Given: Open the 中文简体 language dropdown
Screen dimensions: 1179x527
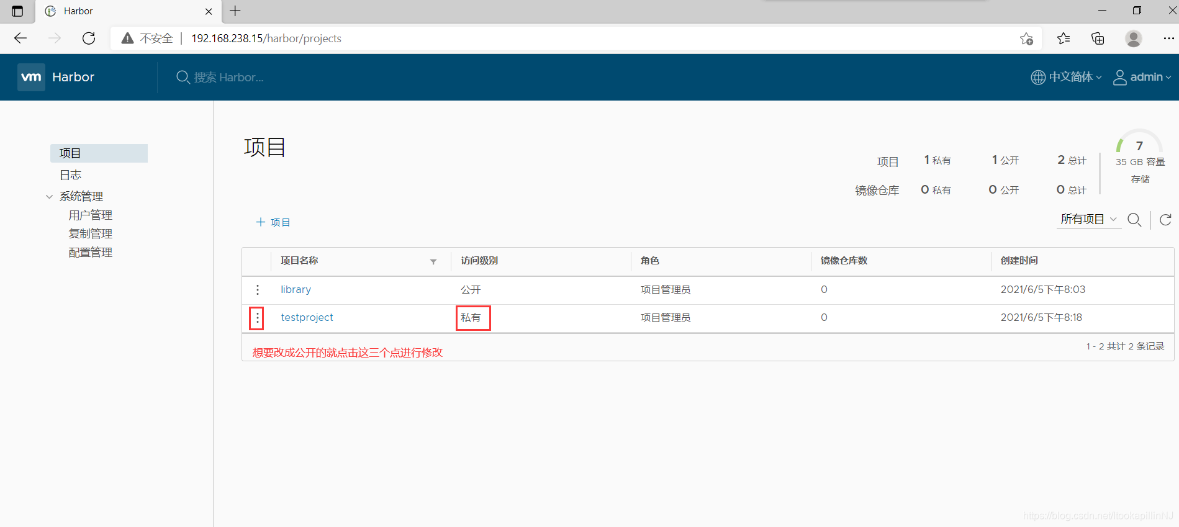Looking at the screenshot, I should tap(1075, 77).
